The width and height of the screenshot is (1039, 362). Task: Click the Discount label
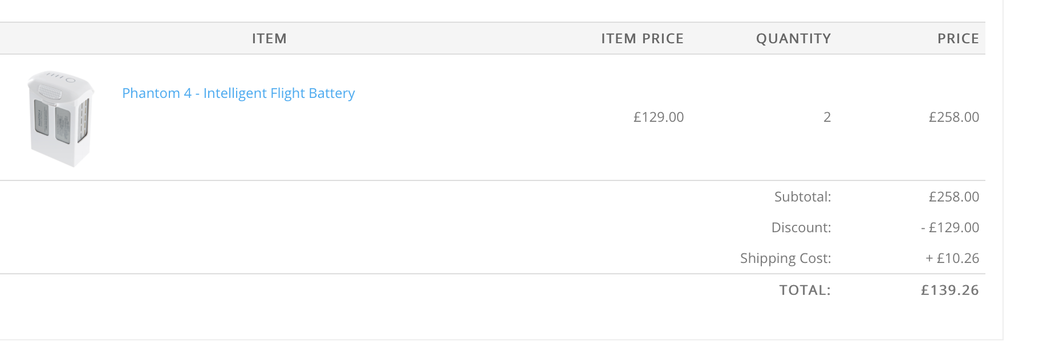pyautogui.click(x=801, y=228)
